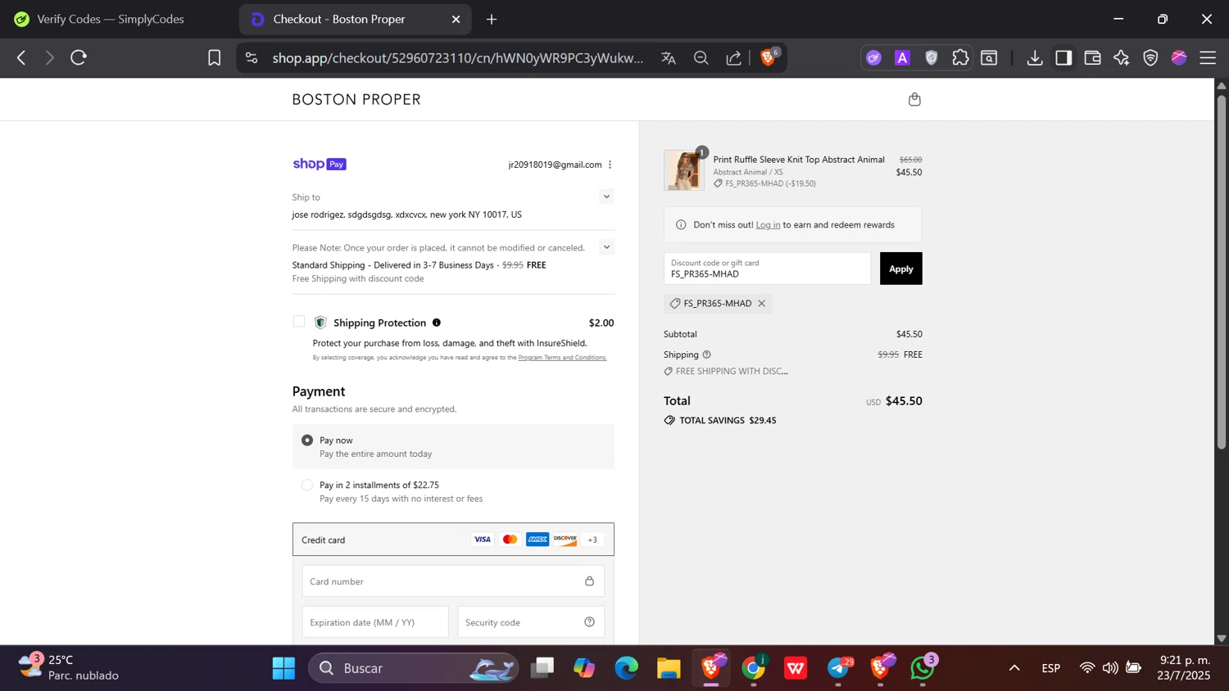Open the shopping bag cart icon
Viewport: 1229px width, 691px height.
click(x=914, y=99)
